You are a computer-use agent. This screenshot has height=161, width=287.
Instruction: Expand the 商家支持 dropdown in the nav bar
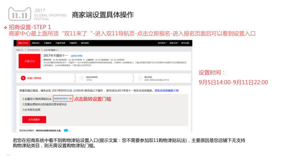(174, 43)
